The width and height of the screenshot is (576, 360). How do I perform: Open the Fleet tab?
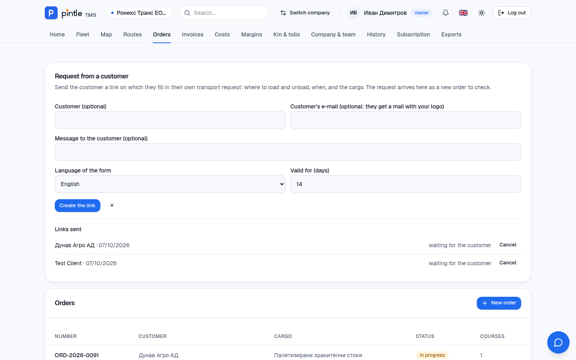83,34
